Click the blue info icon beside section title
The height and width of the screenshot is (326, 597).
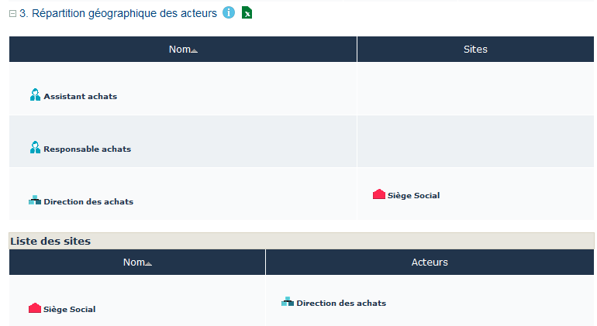[229, 12]
